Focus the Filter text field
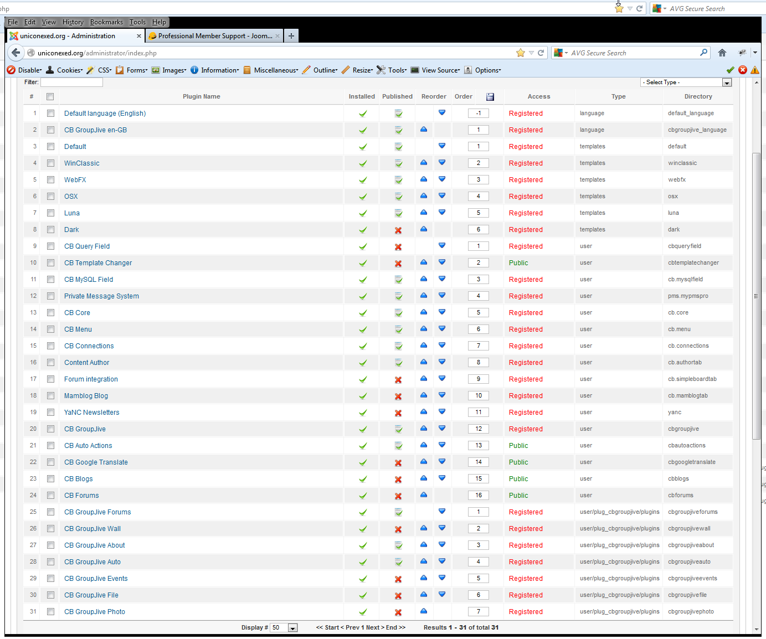Image resolution: width=766 pixels, height=639 pixels. pyautogui.click(x=71, y=82)
